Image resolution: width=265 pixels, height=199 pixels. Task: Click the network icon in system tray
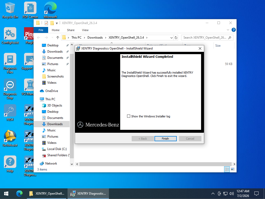pyautogui.click(x=225, y=194)
